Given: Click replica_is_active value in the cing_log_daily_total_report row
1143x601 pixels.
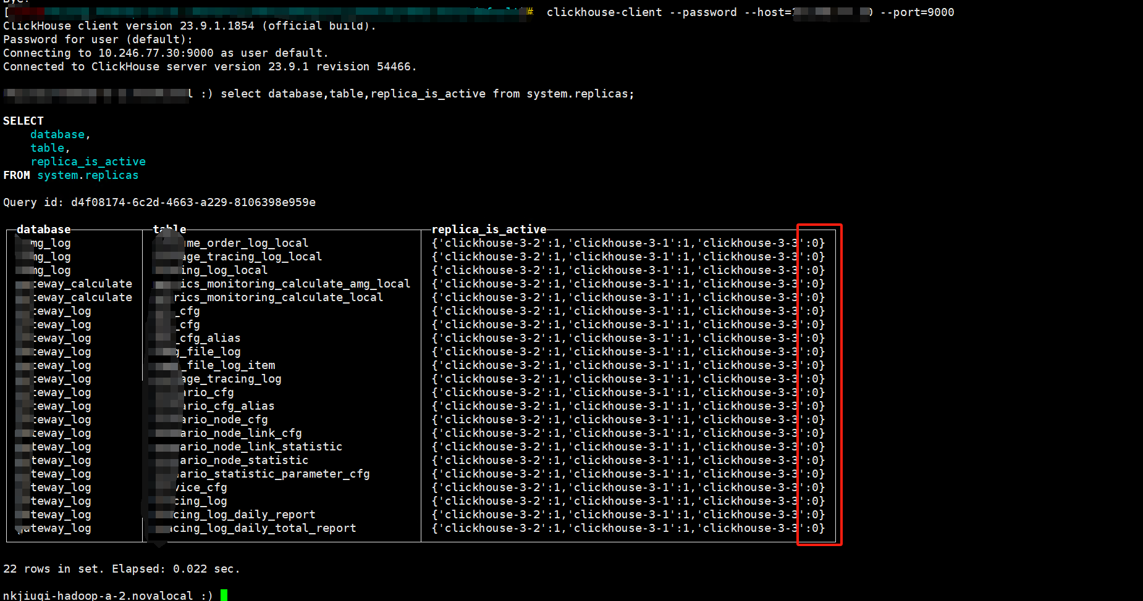Looking at the screenshot, I should click(x=628, y=528).
